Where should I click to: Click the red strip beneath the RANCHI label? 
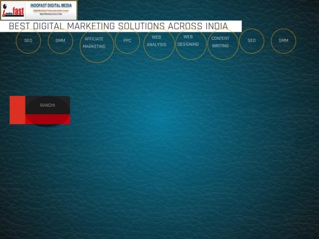point(47,119)
